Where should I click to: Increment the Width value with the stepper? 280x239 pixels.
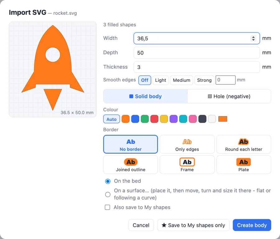coord(253,37)
